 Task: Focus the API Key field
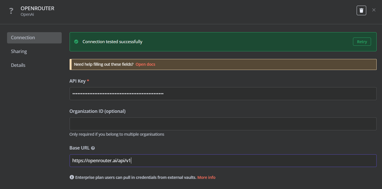[x=223, y=94]
